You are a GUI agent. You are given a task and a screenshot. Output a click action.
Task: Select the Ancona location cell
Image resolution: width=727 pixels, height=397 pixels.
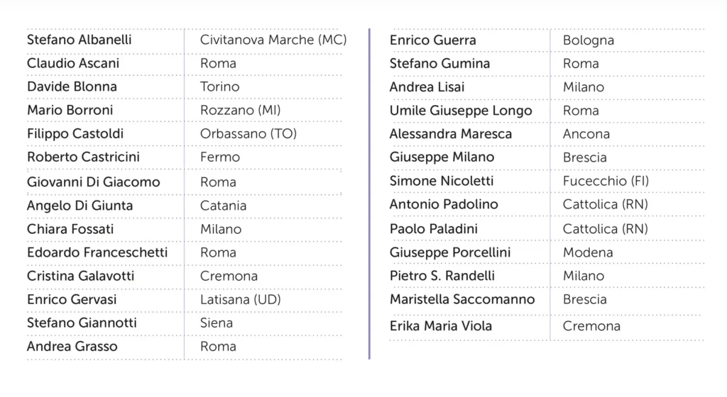tap(586, 134)
